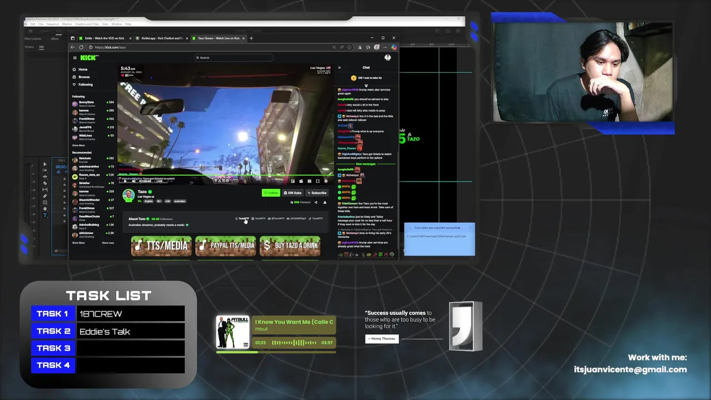Open Following in the Kick sidebar

pos(83,84)
